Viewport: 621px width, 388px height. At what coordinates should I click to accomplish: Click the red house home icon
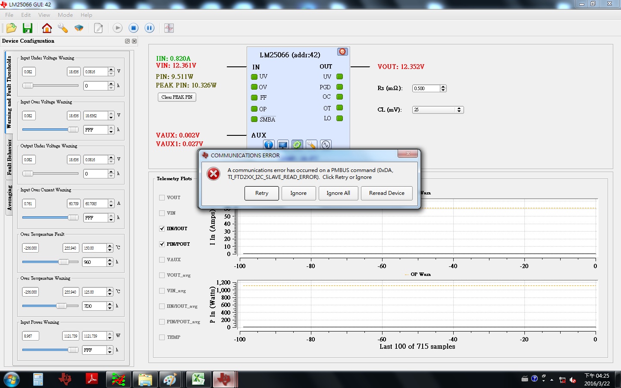point(47,28)
